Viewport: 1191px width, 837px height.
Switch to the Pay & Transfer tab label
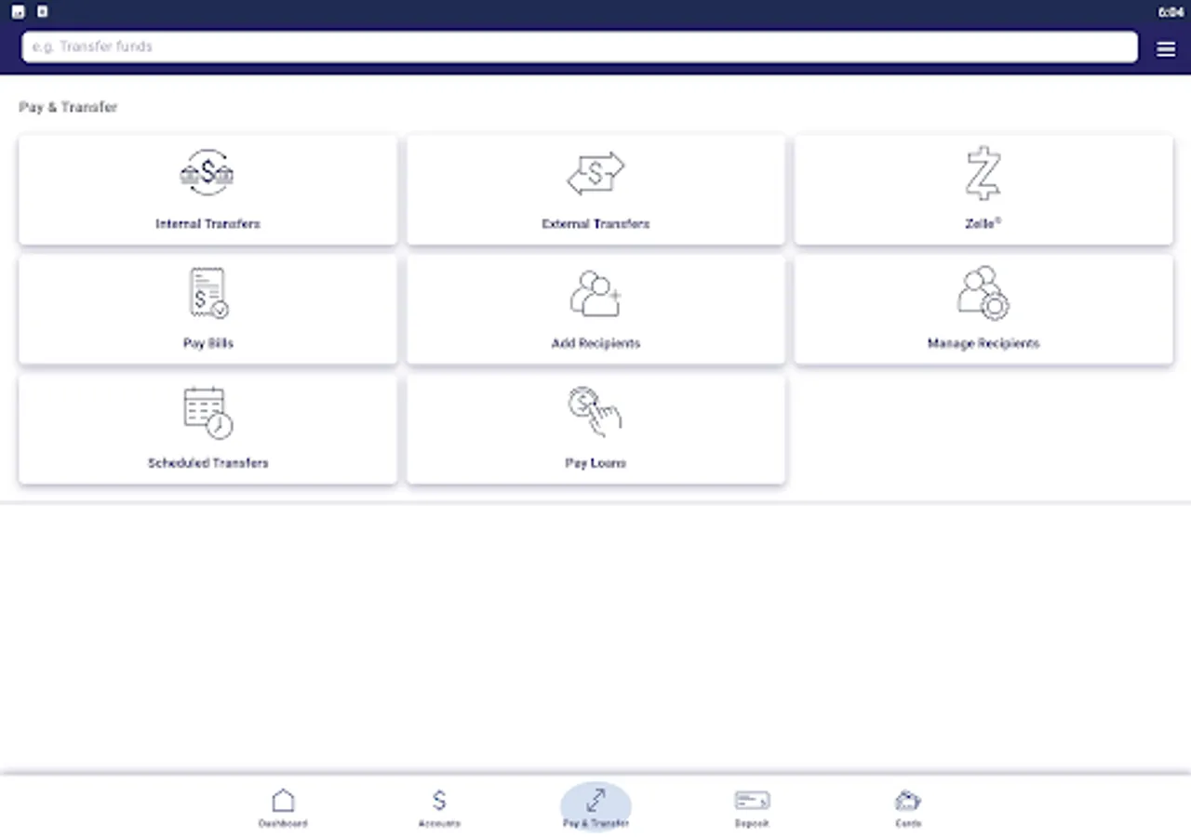(595, 824)
